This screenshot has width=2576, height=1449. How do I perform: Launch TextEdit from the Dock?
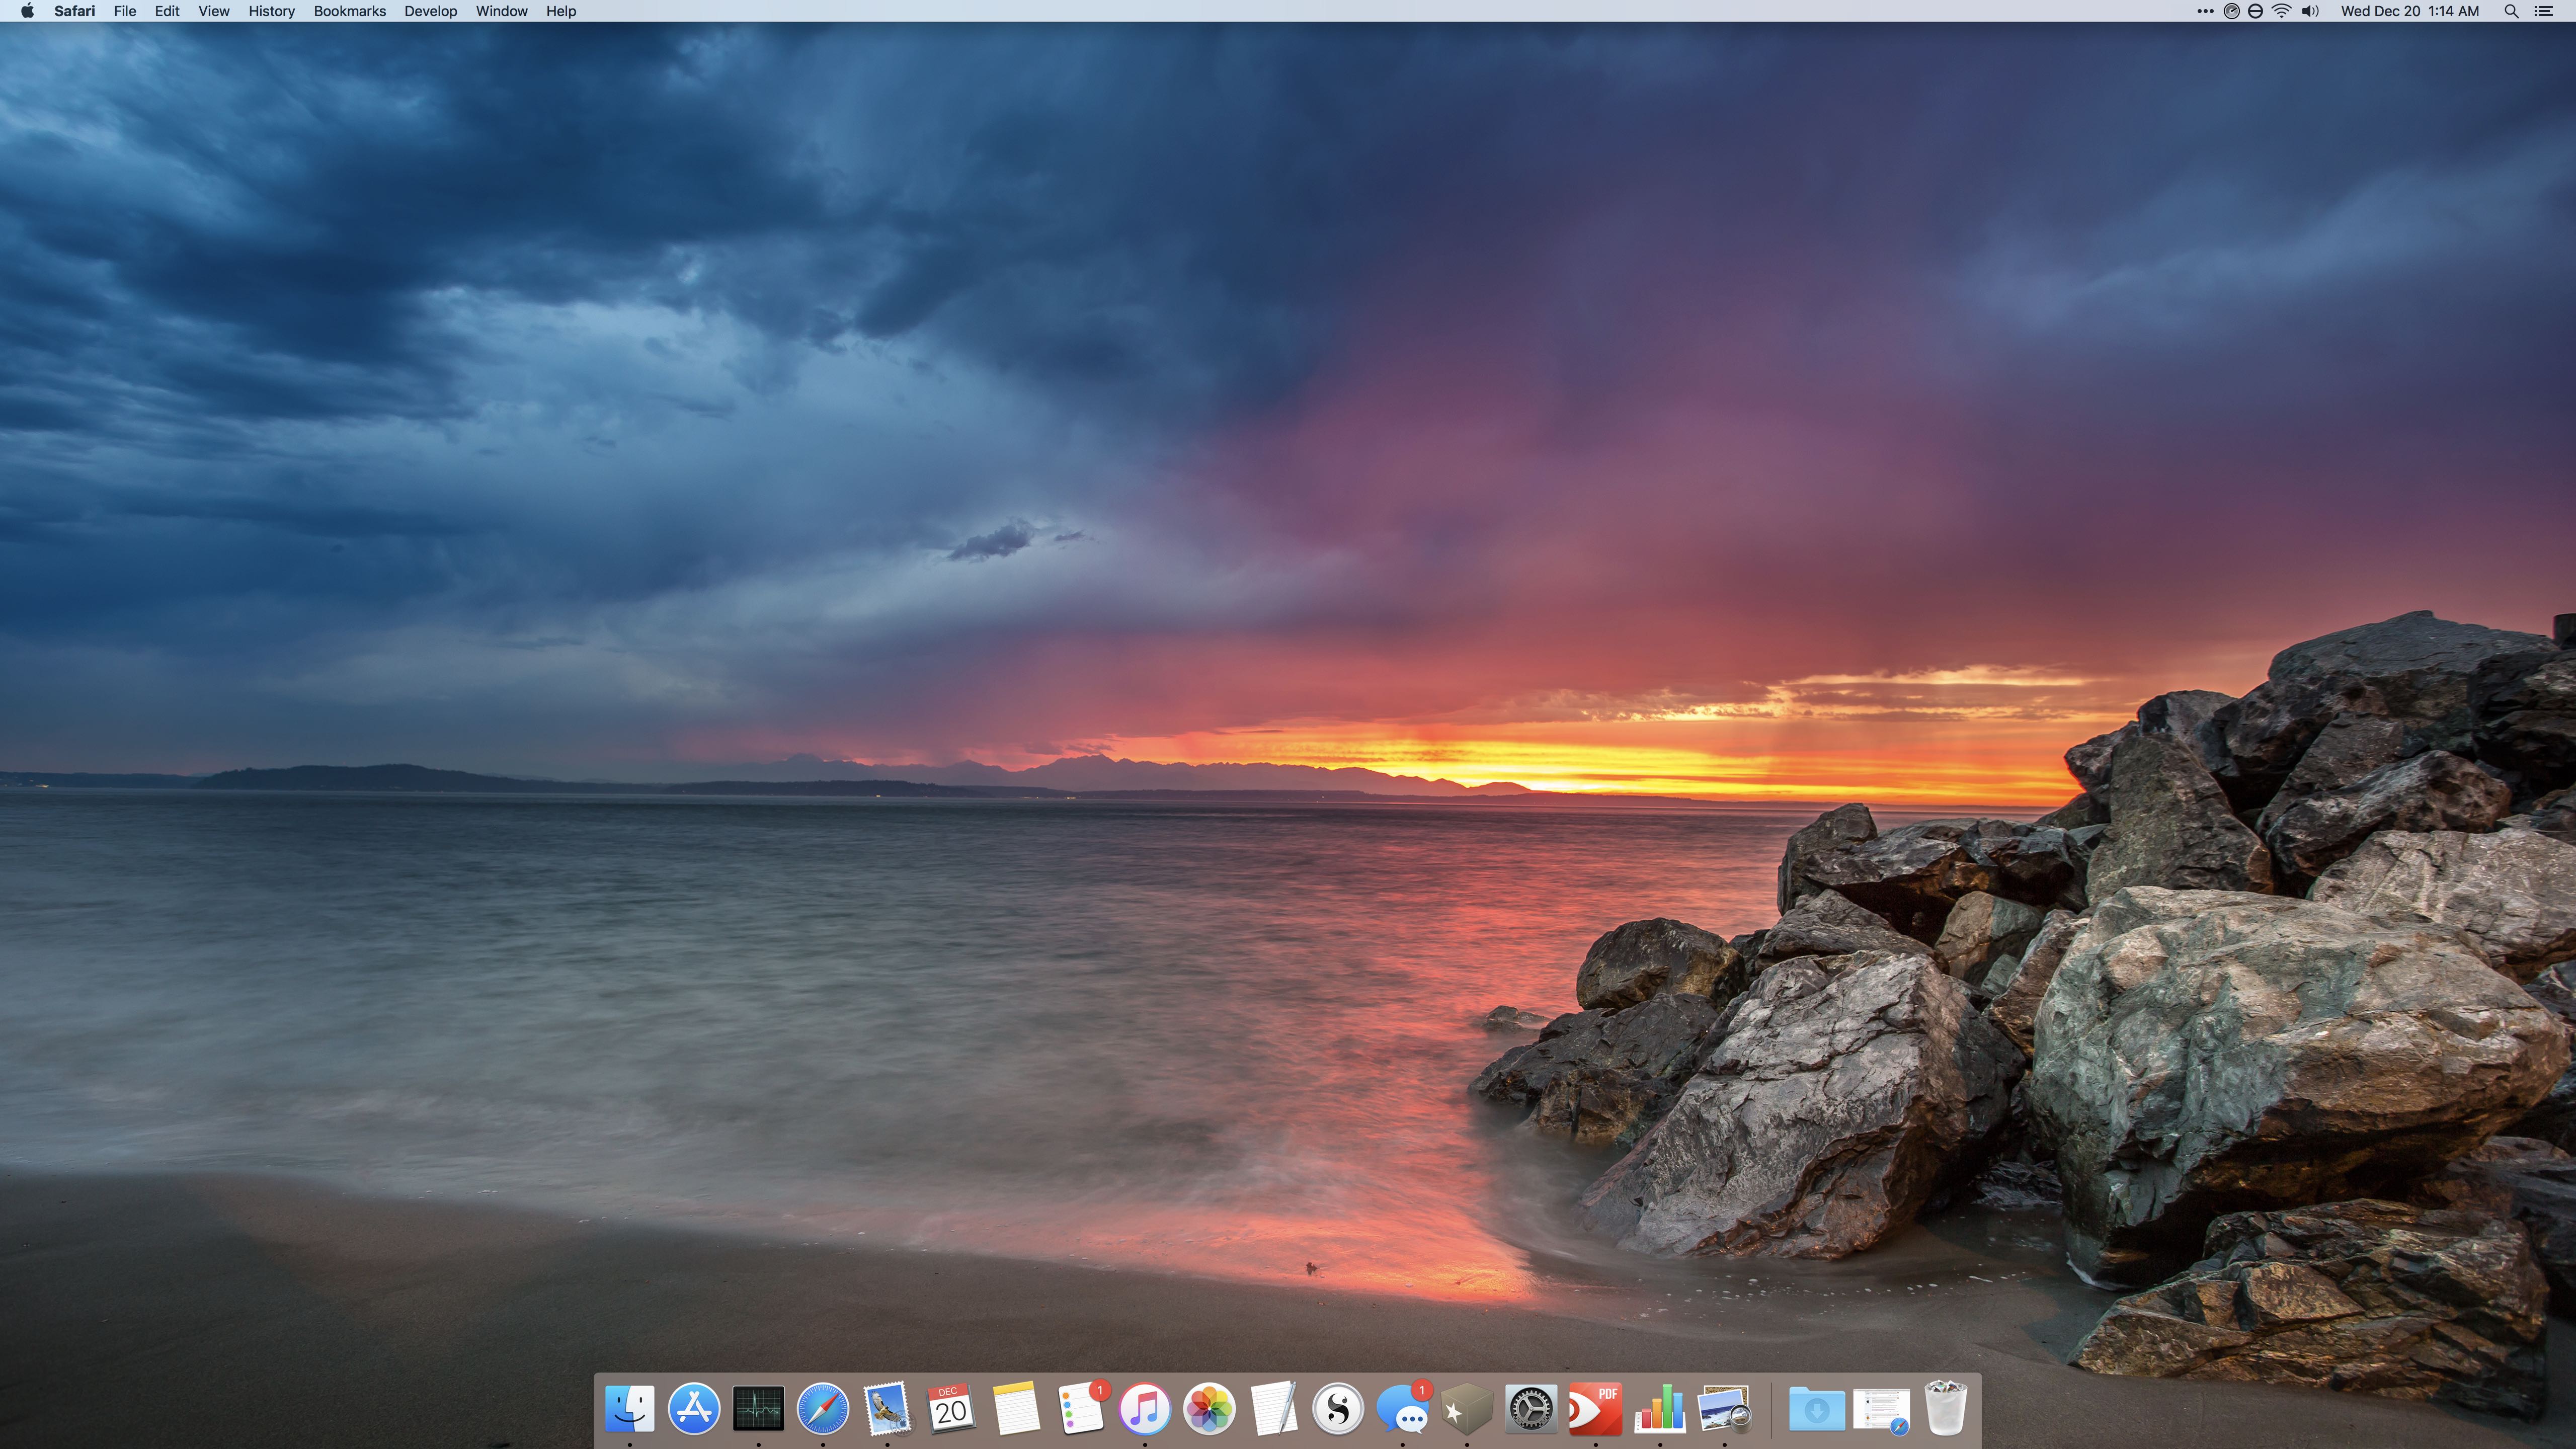point(1274,1409)
